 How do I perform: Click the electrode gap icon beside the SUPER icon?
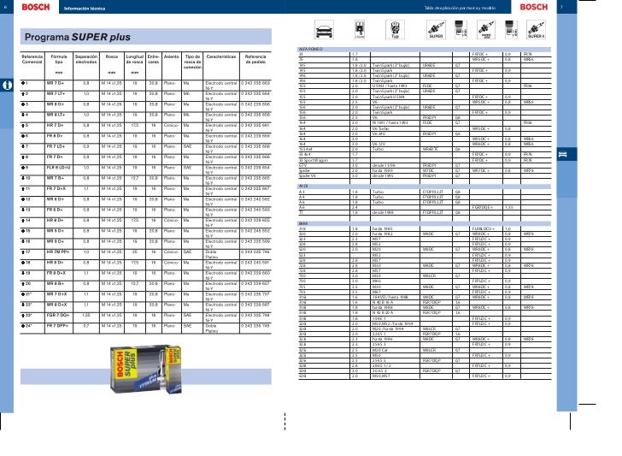[461, 30]
